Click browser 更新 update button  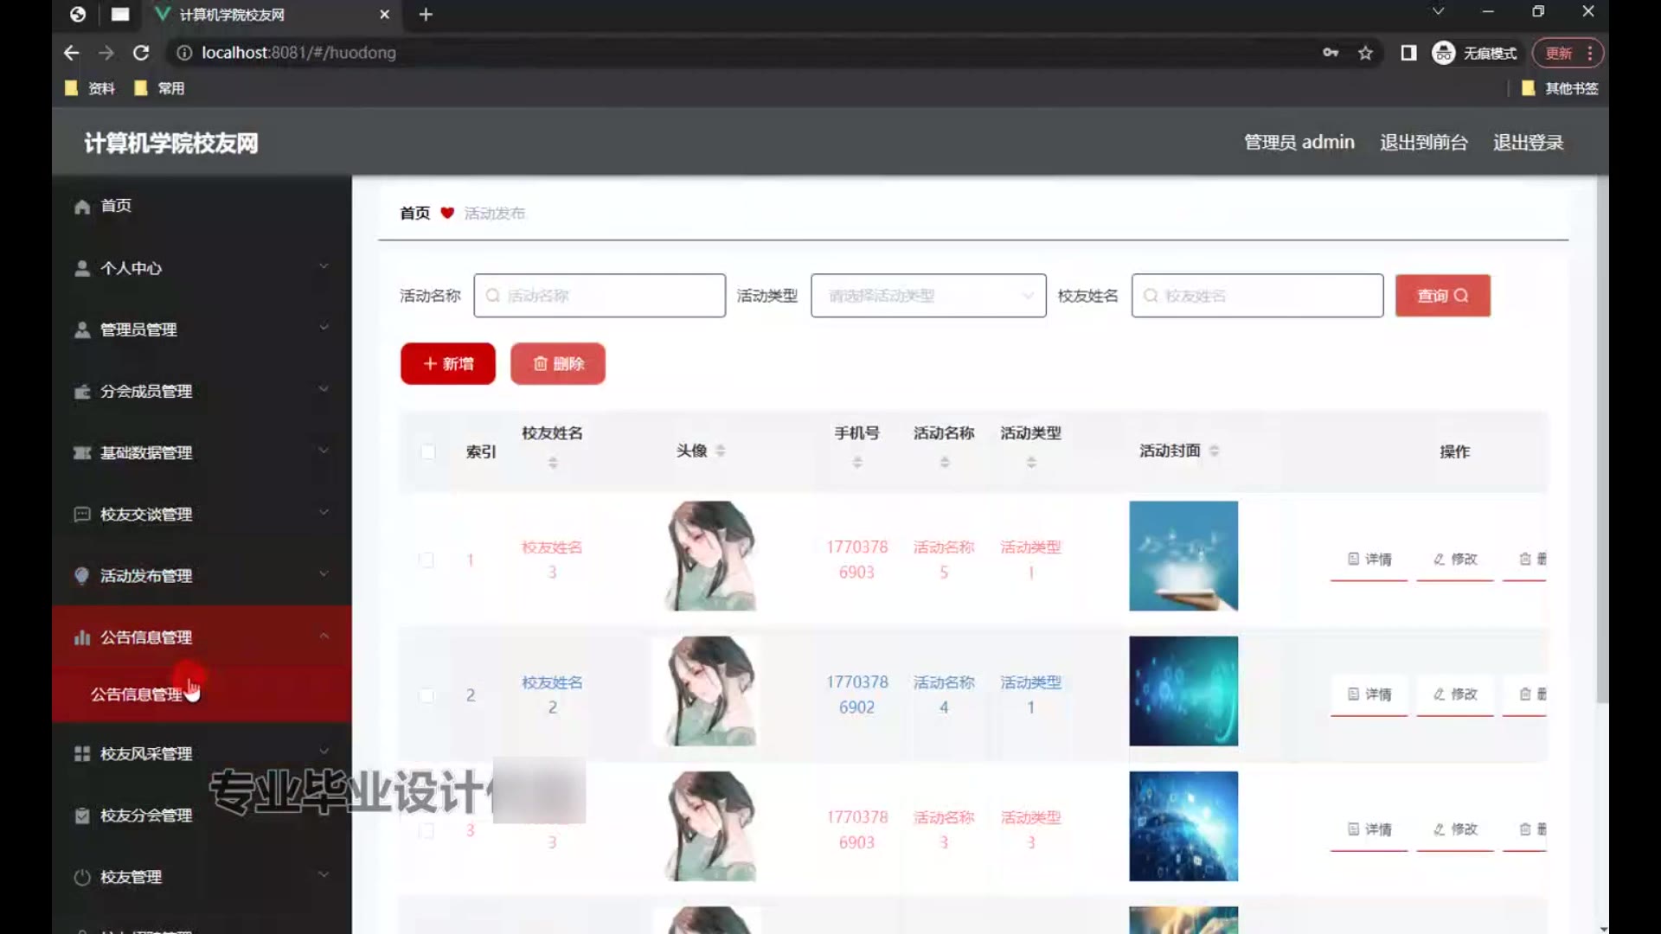(x=1568, y=53)
